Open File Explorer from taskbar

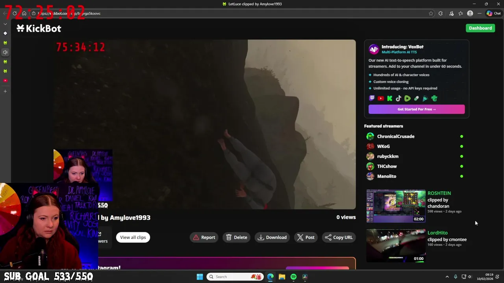click(x=282, y=277)
